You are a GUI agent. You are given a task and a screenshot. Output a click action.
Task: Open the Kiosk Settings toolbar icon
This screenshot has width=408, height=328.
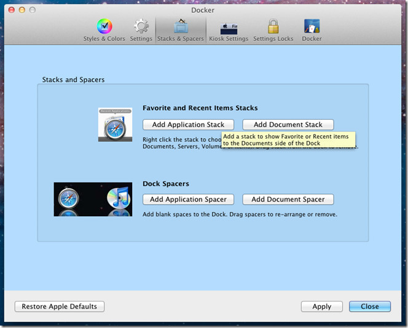pos(229,29)
